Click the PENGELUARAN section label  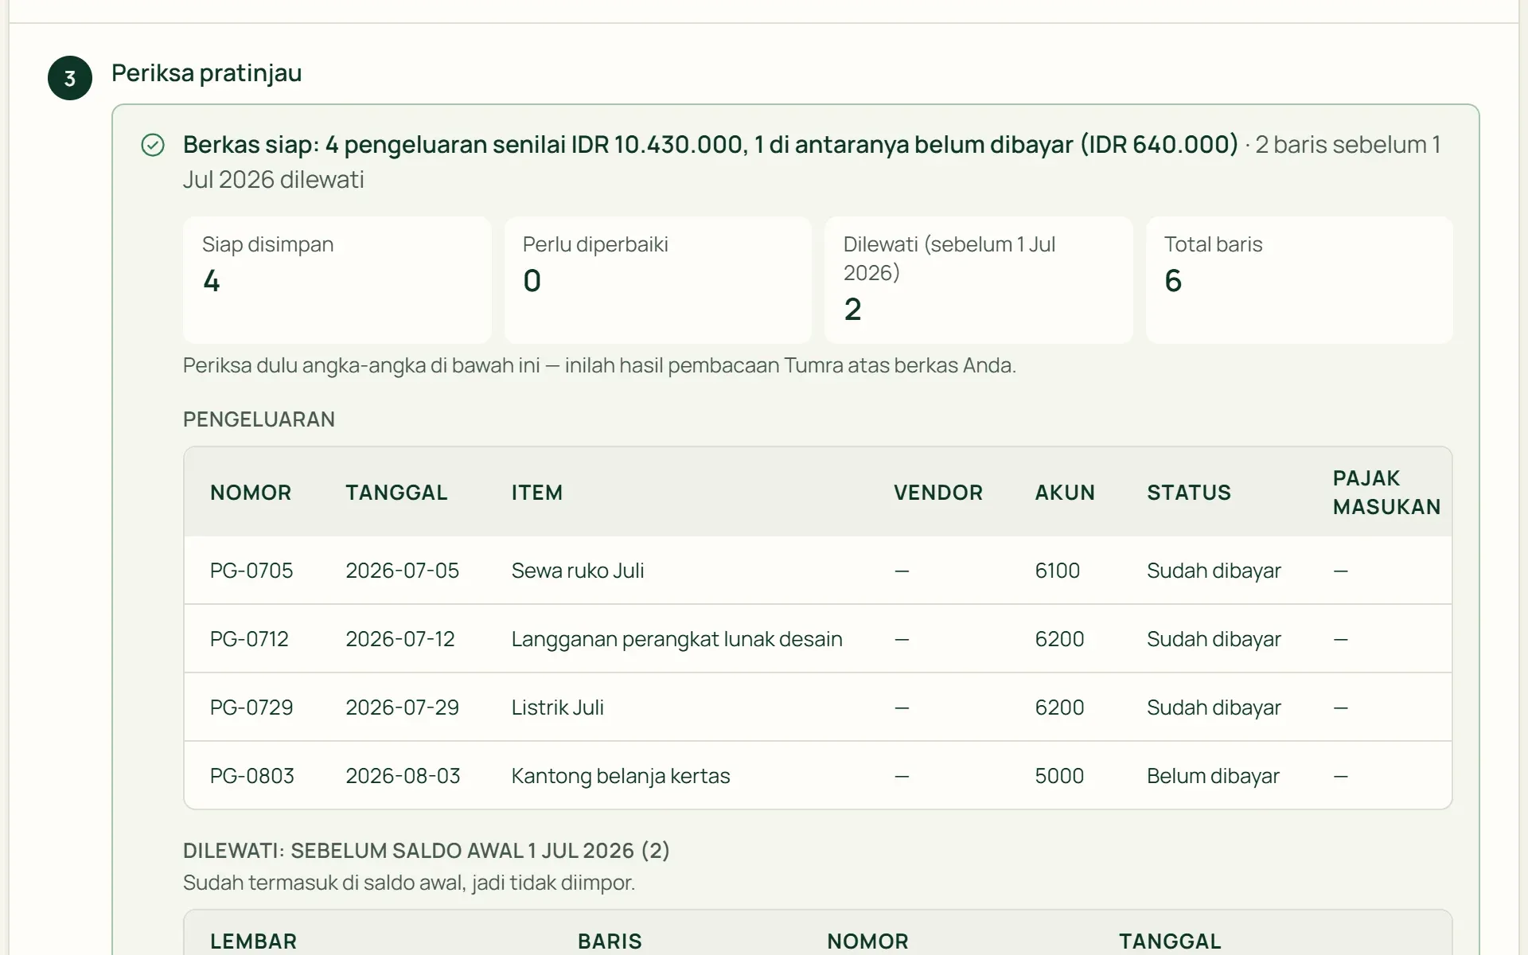point(259,419)
